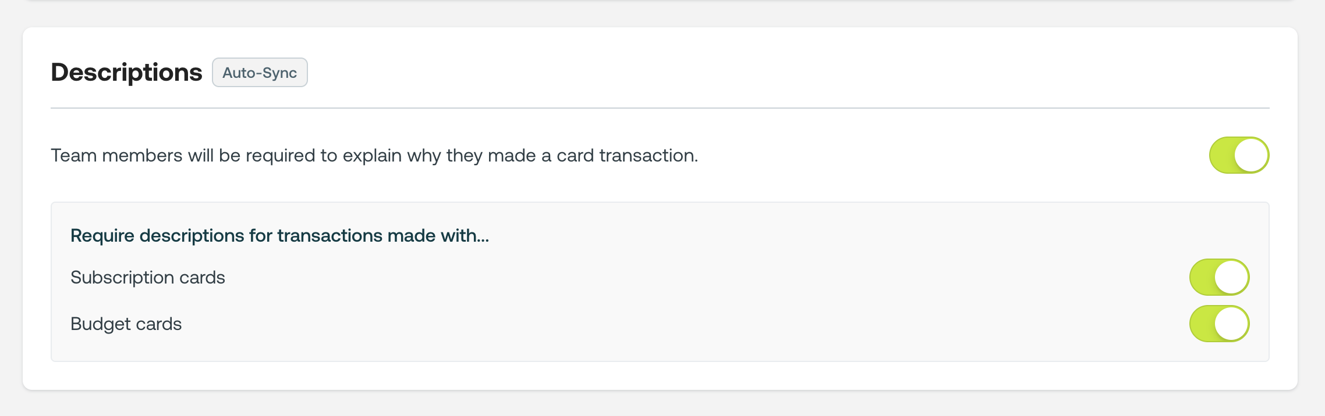Click the white knob of the Budget cards switch

tap(1231, 324)
